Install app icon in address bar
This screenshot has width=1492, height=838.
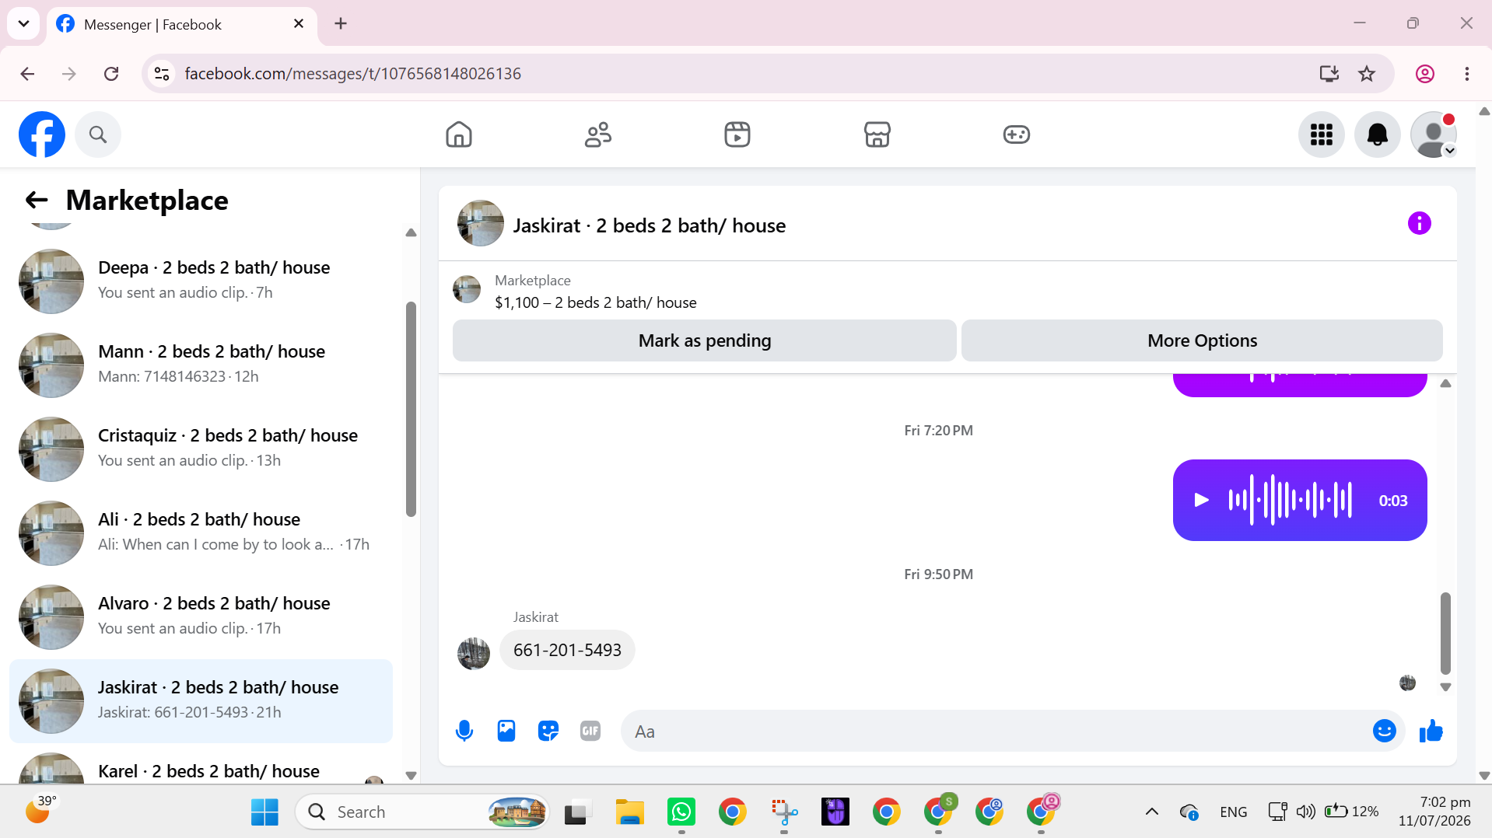coord(1329,74)
